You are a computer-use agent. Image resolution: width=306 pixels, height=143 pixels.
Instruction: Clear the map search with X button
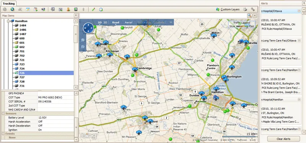255,16
